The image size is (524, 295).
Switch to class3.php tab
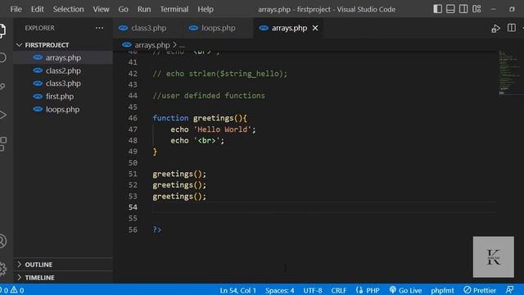[148, 28]
